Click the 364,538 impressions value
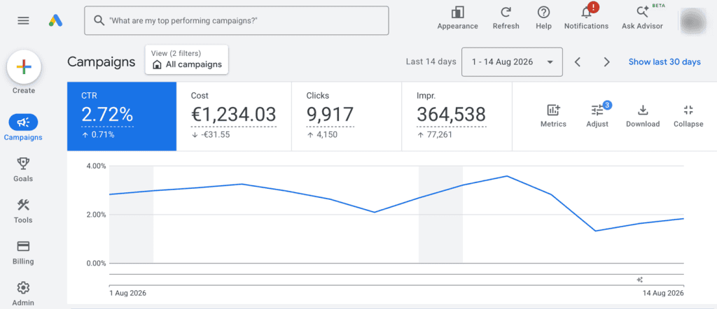 [x=452, y=115]
